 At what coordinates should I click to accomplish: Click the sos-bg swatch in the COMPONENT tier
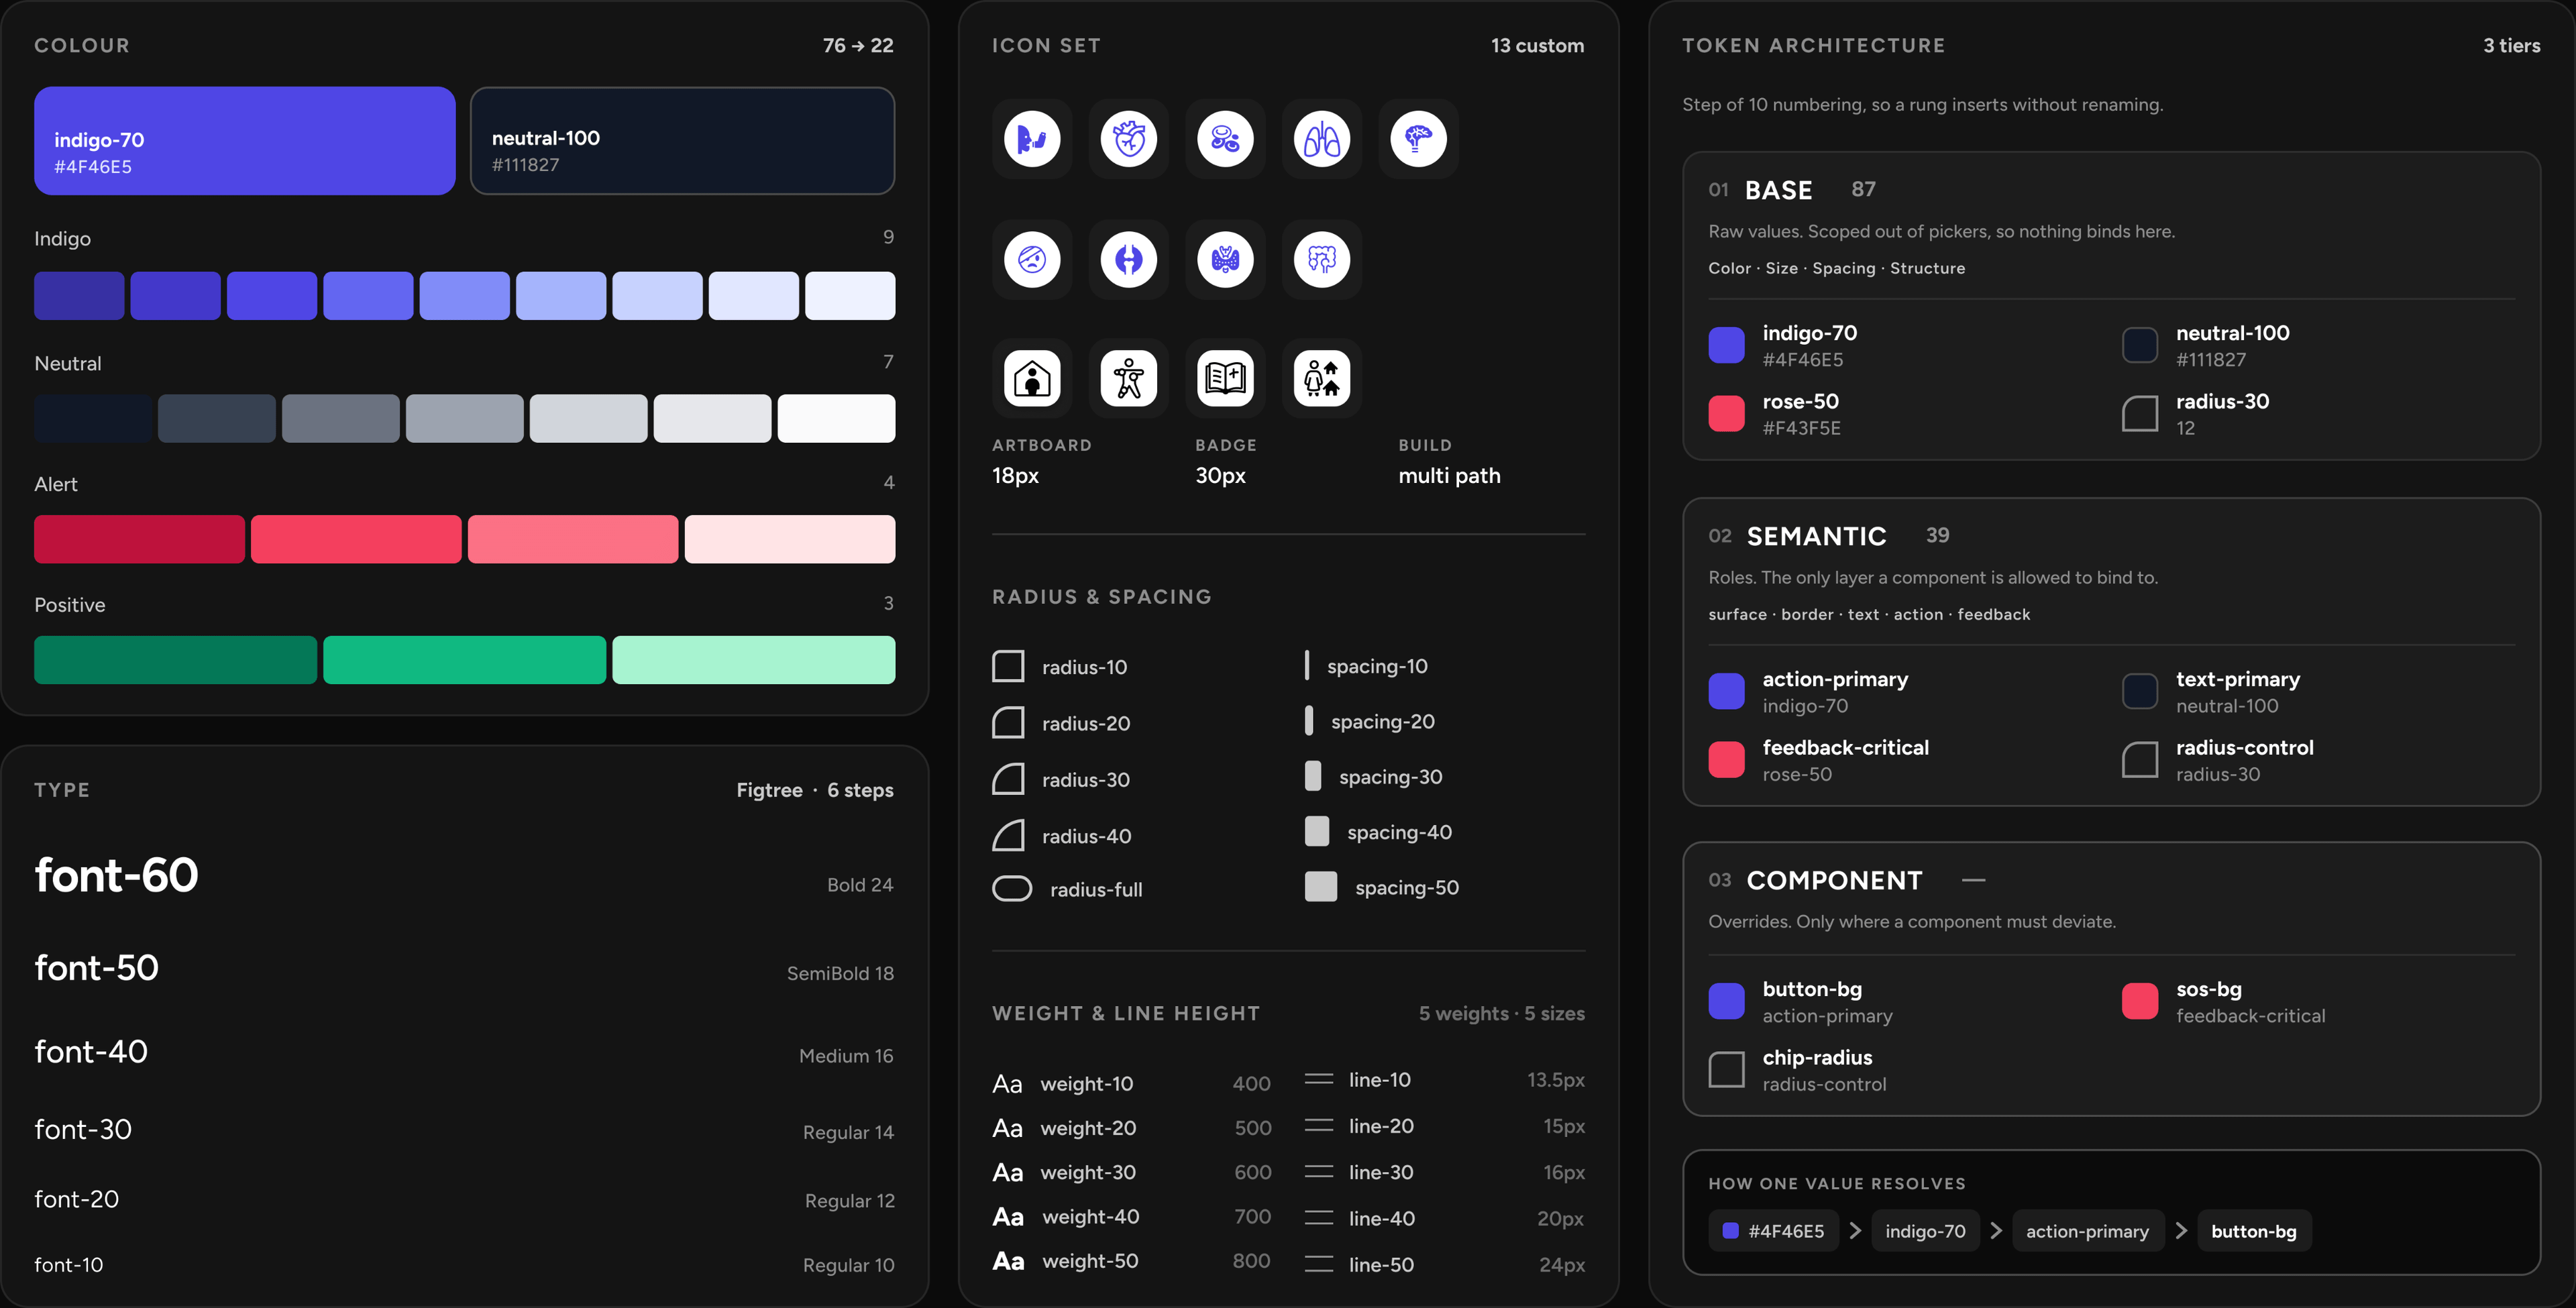tap(2140, 1001)
